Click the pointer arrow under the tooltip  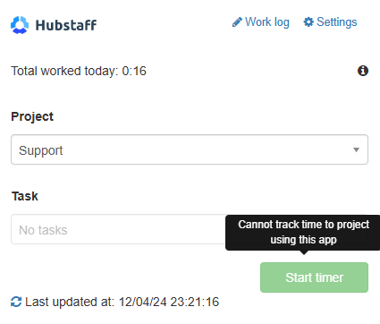[304, 252]
